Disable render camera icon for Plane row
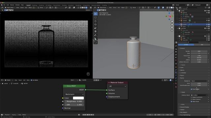 click(209, 27)
